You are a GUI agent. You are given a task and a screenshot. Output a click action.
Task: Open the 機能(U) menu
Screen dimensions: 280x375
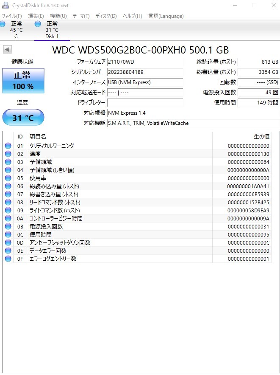click(58, 16)
